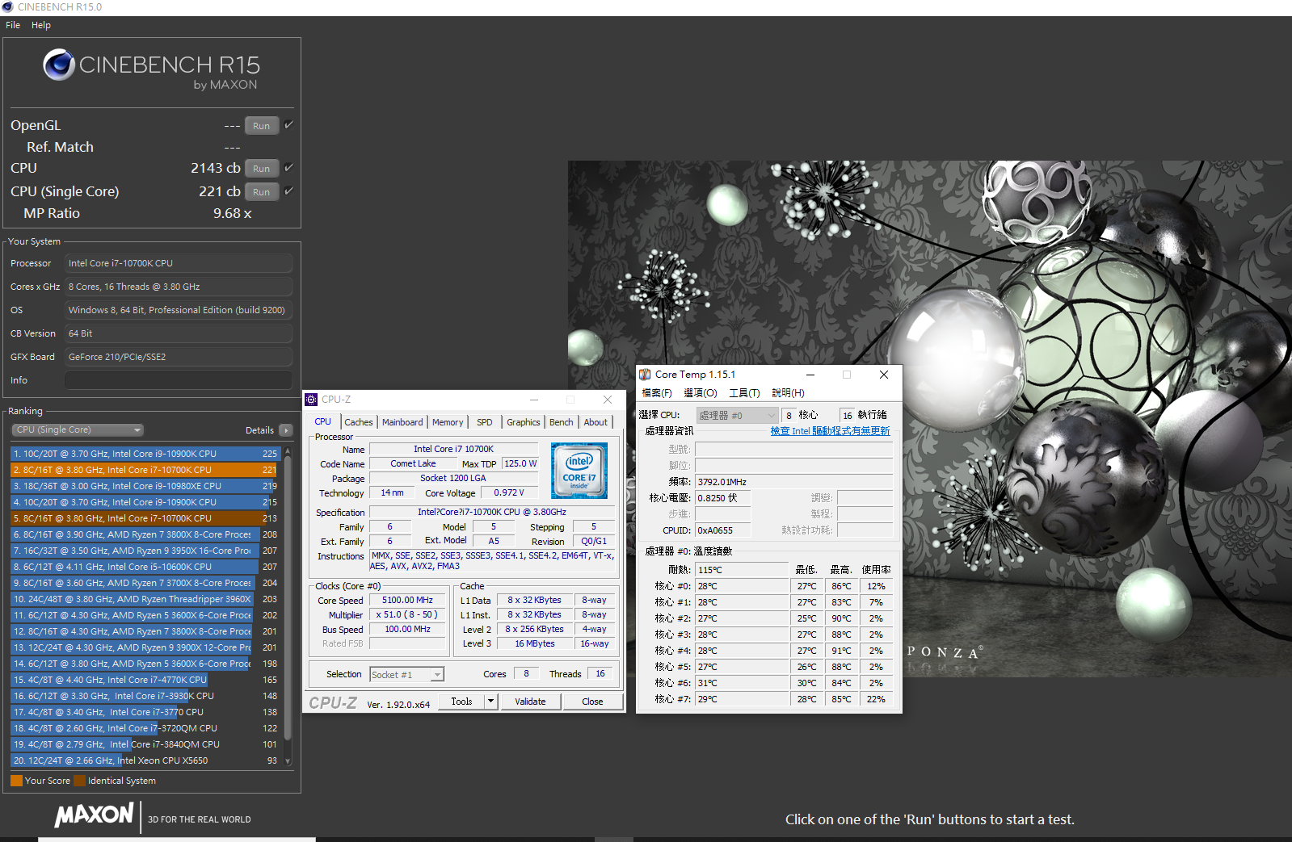Image resolution: width=1292 pixels, height=842 pixels.
Task: Open the CPU (Single Core) ranking dropdown
Action: pos(78,430)
